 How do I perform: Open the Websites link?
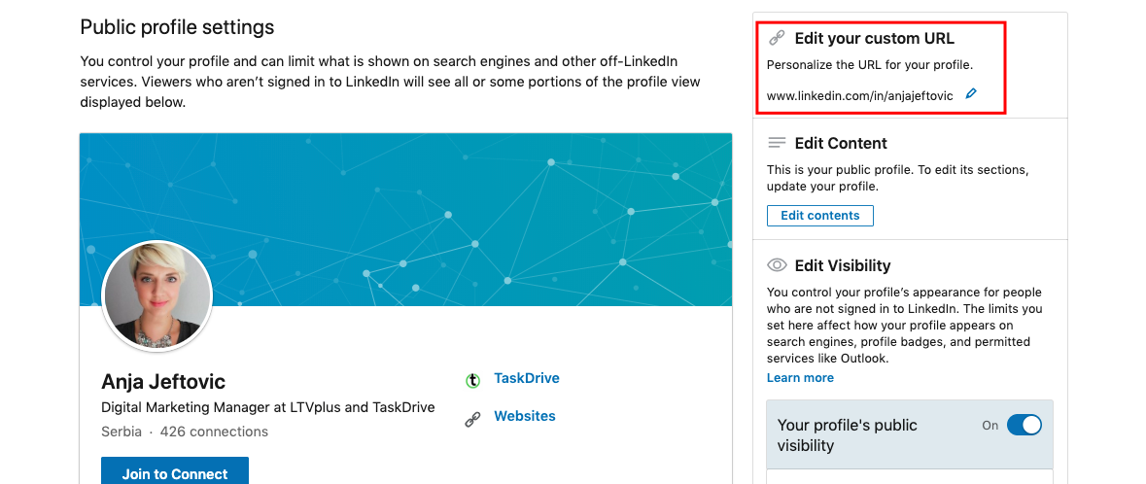(x=525, y=416)
